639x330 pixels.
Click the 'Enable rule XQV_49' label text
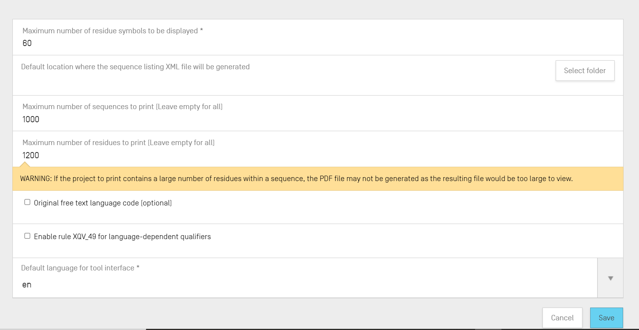[122, 237]
